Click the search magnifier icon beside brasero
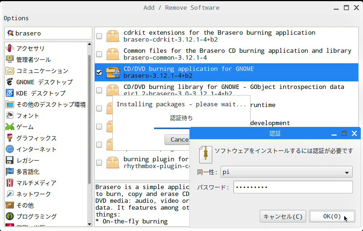363x231 pixels. (x=10, y=33)
